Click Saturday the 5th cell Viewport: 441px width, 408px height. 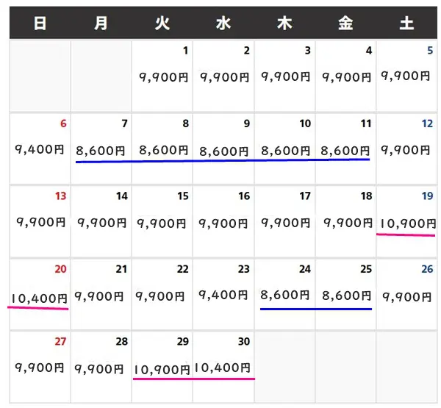(406, 76)
